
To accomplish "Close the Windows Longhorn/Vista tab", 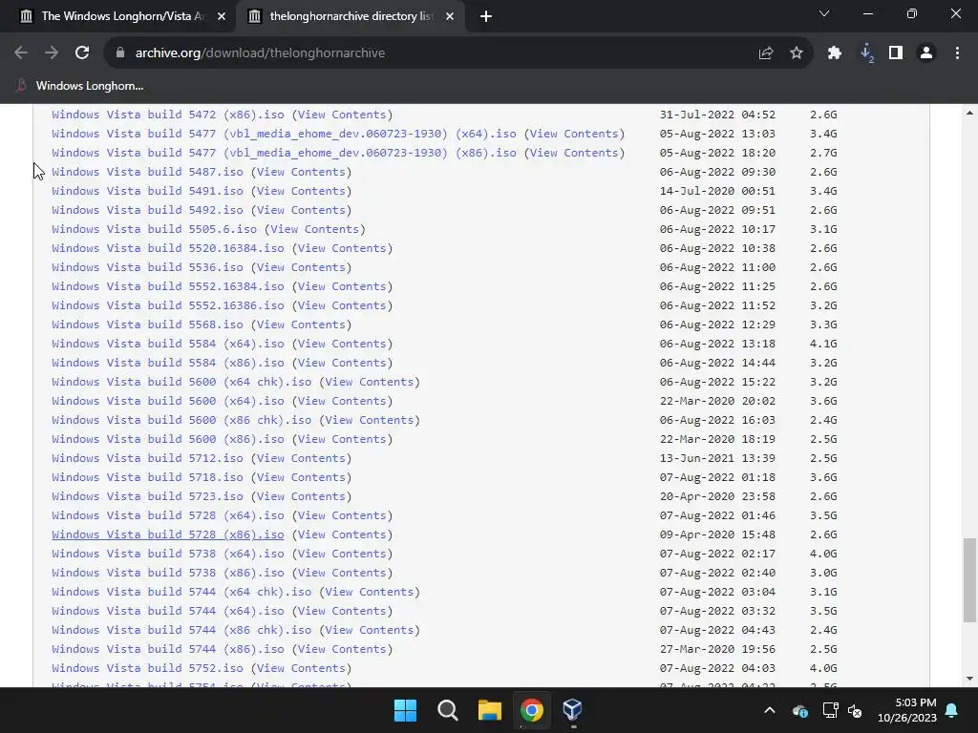I will click(222, 16).
